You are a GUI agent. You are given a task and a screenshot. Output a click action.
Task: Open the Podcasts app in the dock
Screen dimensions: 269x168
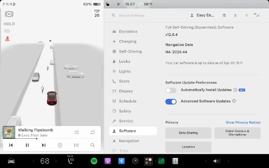click(x=108, y=161)
